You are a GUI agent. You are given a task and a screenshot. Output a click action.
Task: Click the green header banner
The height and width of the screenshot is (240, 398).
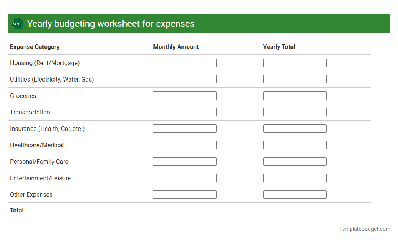click(199, 23)
